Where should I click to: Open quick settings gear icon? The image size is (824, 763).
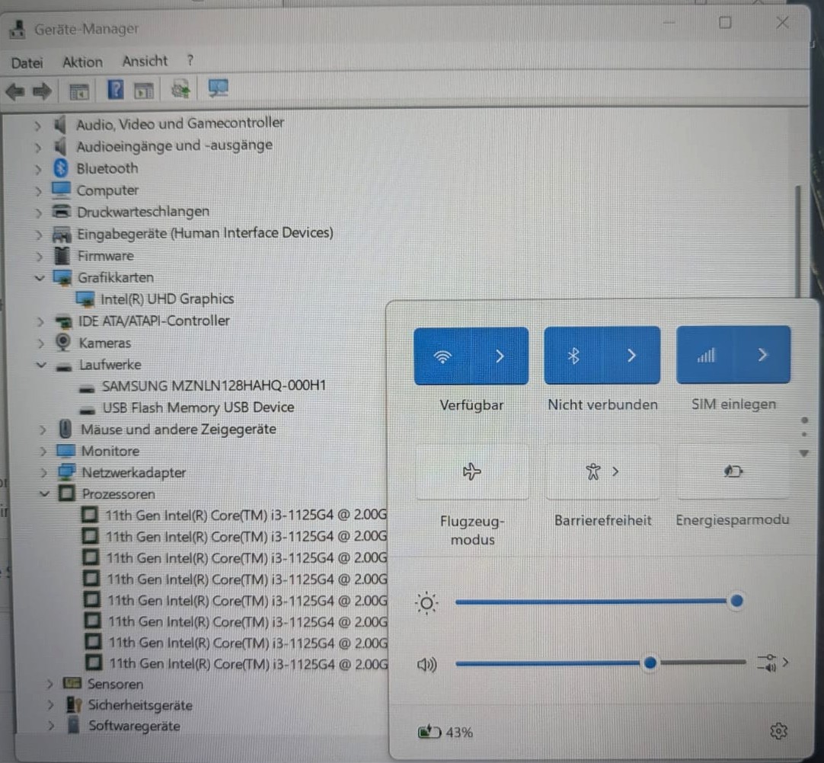click(x=778, y=731)
